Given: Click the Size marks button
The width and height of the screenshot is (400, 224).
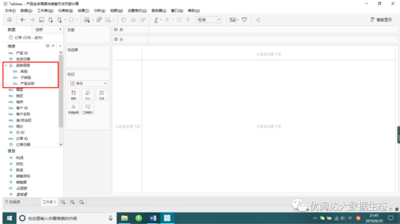Looking at the screenshot, I should (87, 95).
